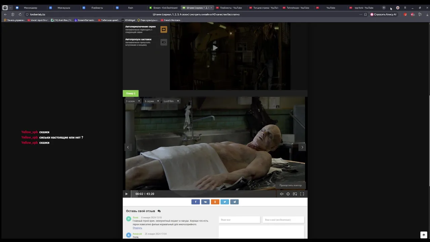430x242 pixels.
Task: Share via Telegram
Action: point(234,202)
